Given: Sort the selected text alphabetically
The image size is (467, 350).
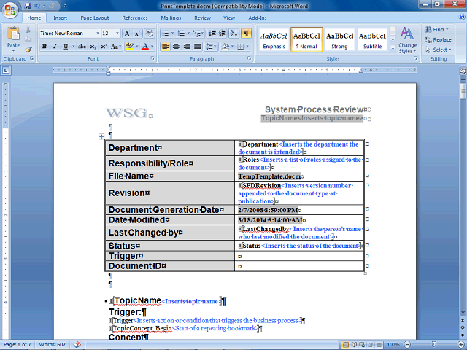Looking at the screenshot, I should (233, 34).
